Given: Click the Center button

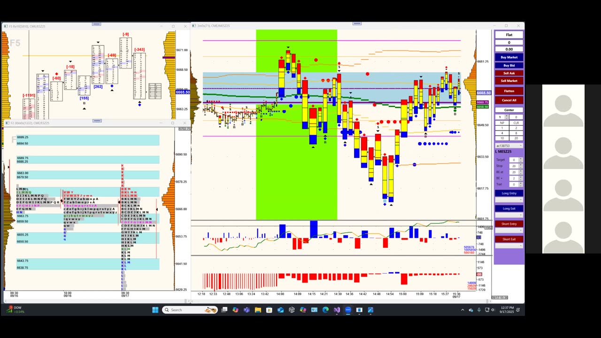Looking at the screenshot, I should [x=509, y=110].
